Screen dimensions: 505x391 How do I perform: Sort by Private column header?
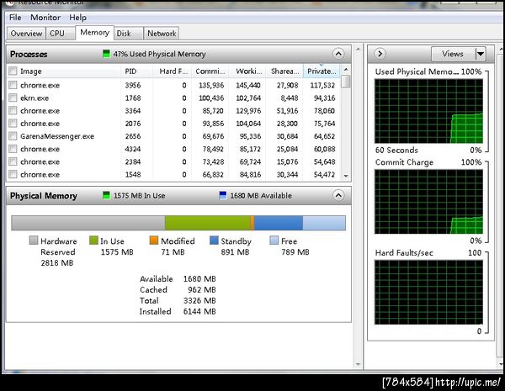(322, 71)
